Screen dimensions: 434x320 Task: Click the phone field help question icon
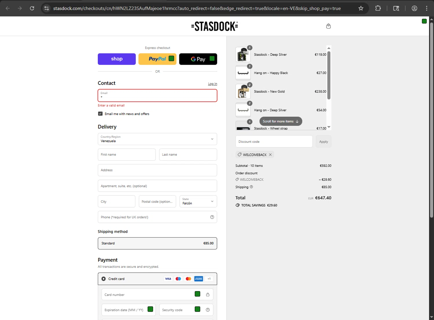coord(212,217)
